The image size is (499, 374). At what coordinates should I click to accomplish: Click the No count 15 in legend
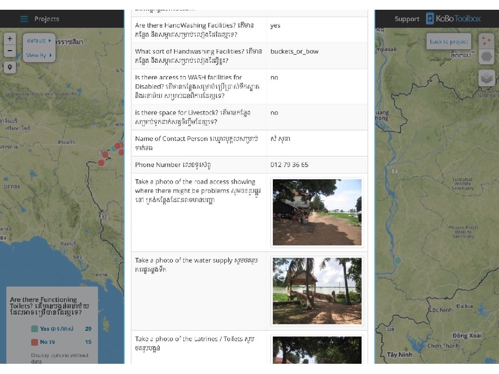(x=88, y=342)
